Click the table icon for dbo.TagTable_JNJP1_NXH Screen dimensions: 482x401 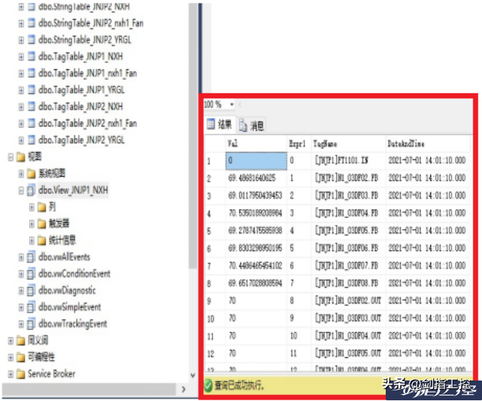pos(31,57)
